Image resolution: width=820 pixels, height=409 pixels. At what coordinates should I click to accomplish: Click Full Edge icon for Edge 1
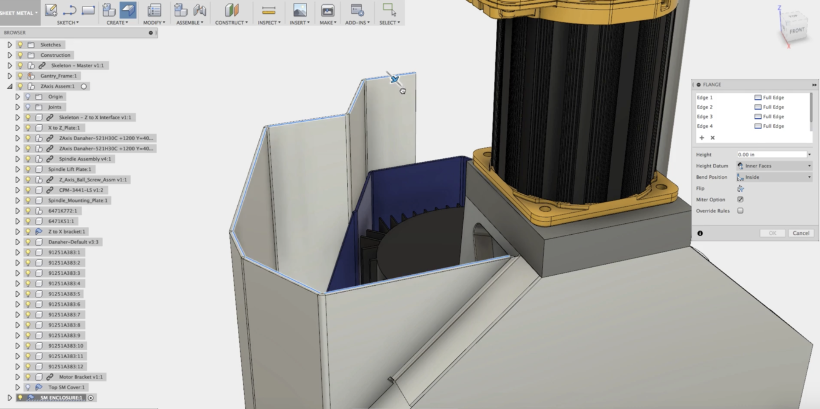coord(758,97)
